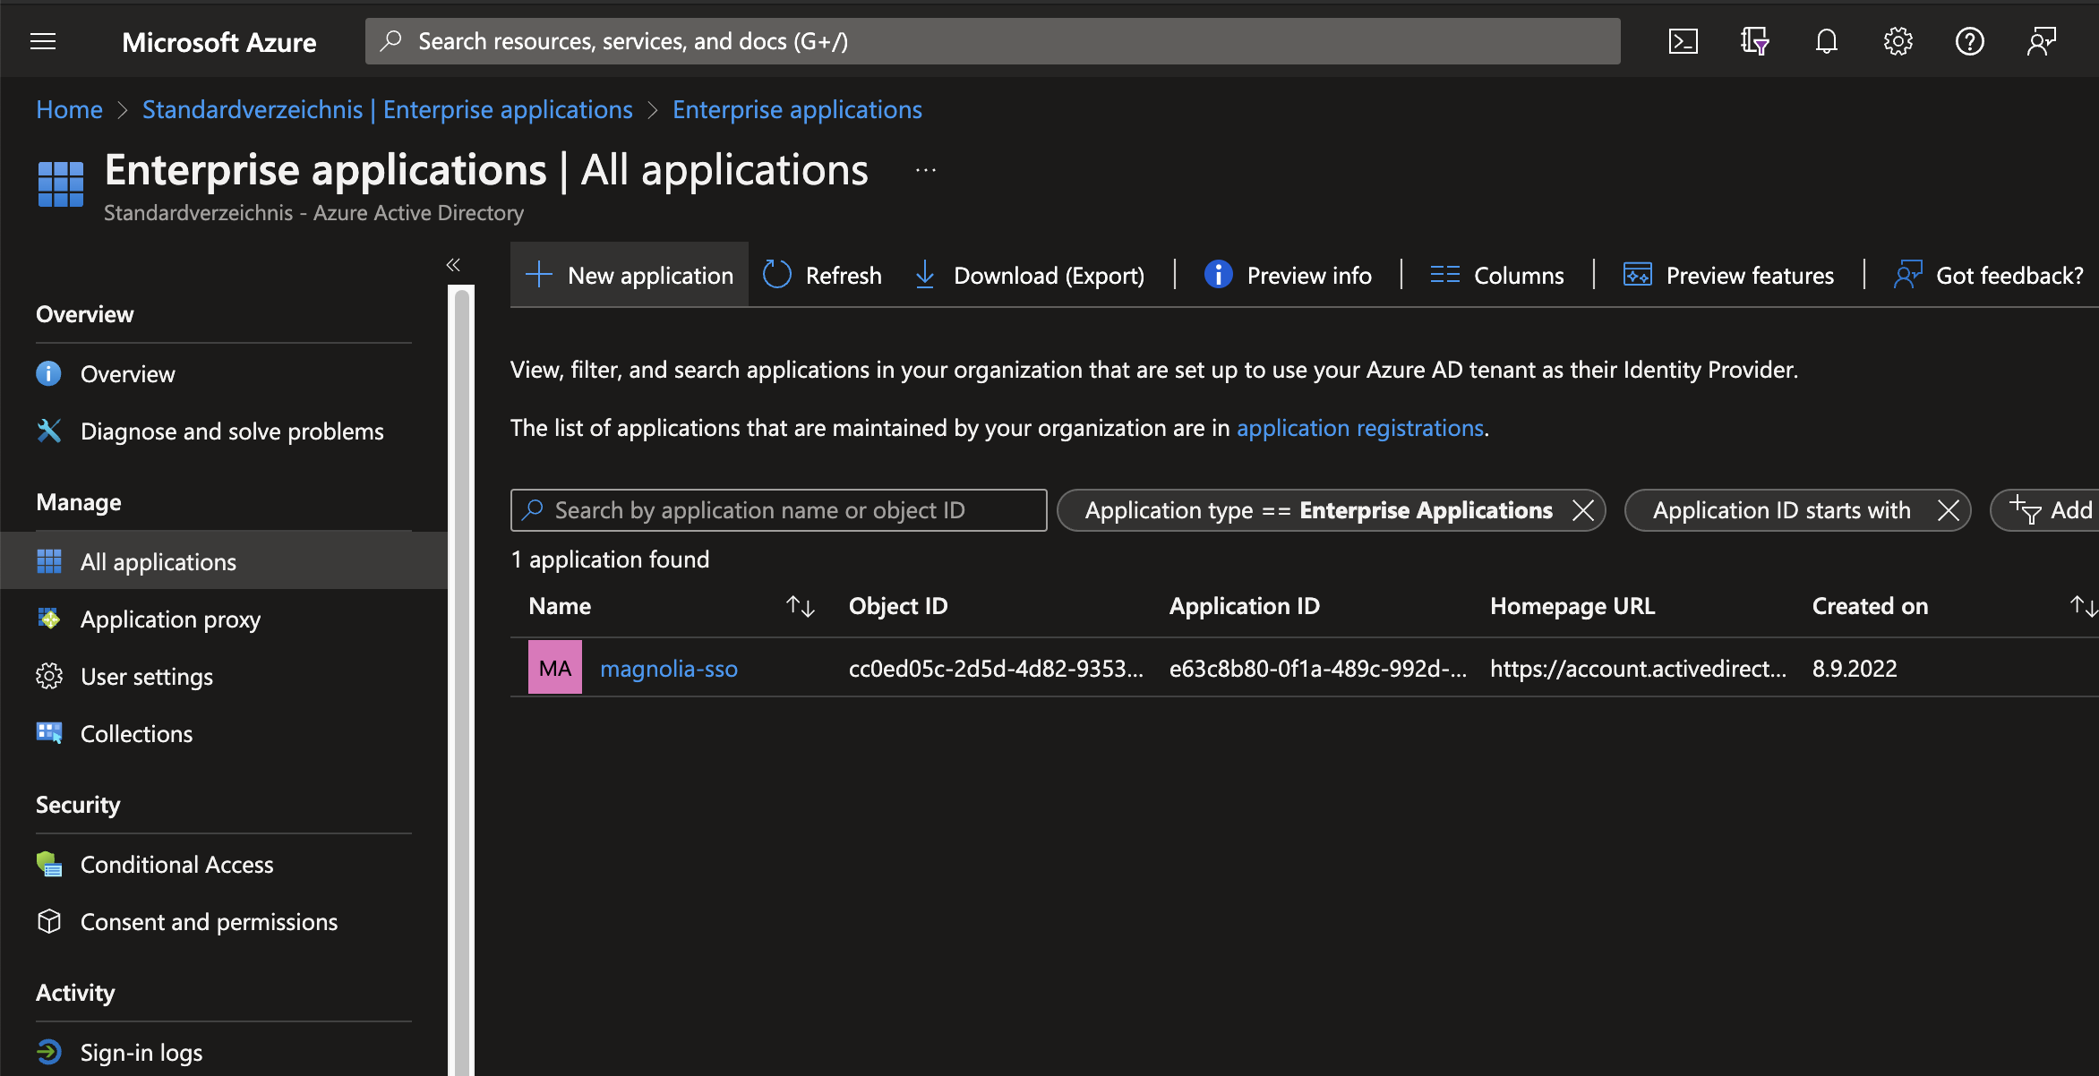Open portal settings gear
Viewport: 2099px width, 1076px height.
pyautogui.click(x=1898, y=41)
